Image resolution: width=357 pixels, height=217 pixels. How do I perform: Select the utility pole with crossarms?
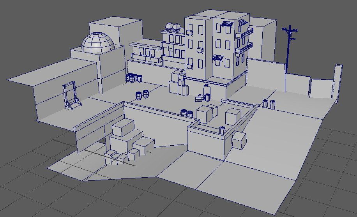pyautogui.click(x=289, y=49)
